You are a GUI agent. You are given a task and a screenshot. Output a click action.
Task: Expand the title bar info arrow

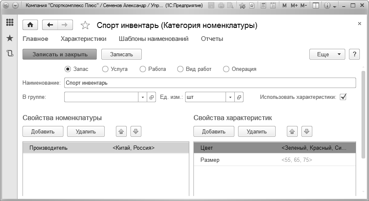[x=335, y=6]
